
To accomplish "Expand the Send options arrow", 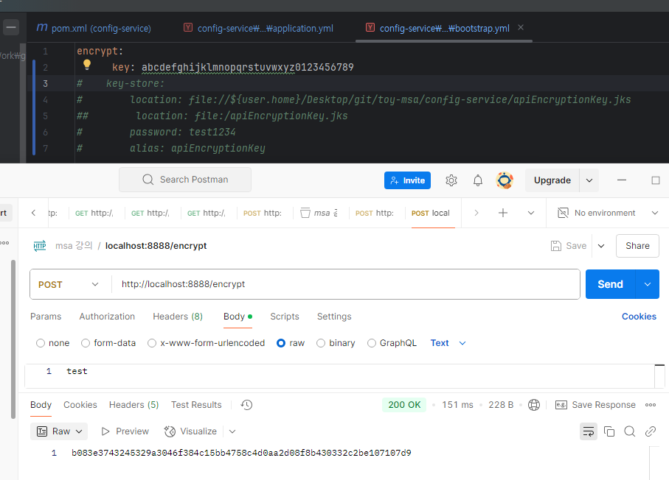I will coord(647,284).
